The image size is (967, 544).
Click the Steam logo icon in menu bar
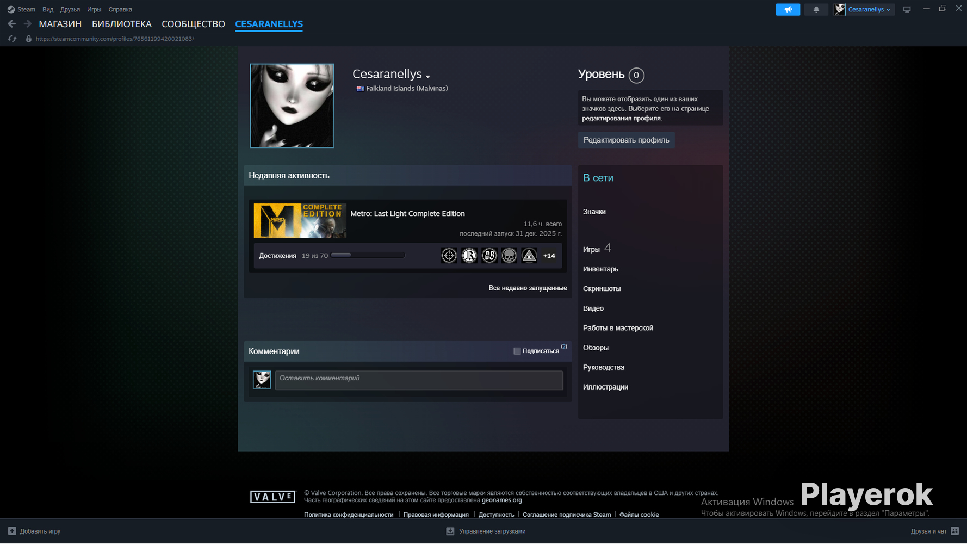[11, 9]
